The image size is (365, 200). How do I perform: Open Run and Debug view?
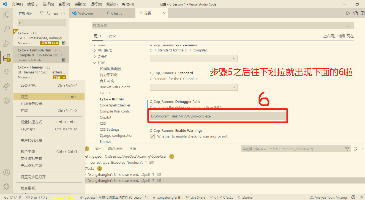[x=7, y=43]
